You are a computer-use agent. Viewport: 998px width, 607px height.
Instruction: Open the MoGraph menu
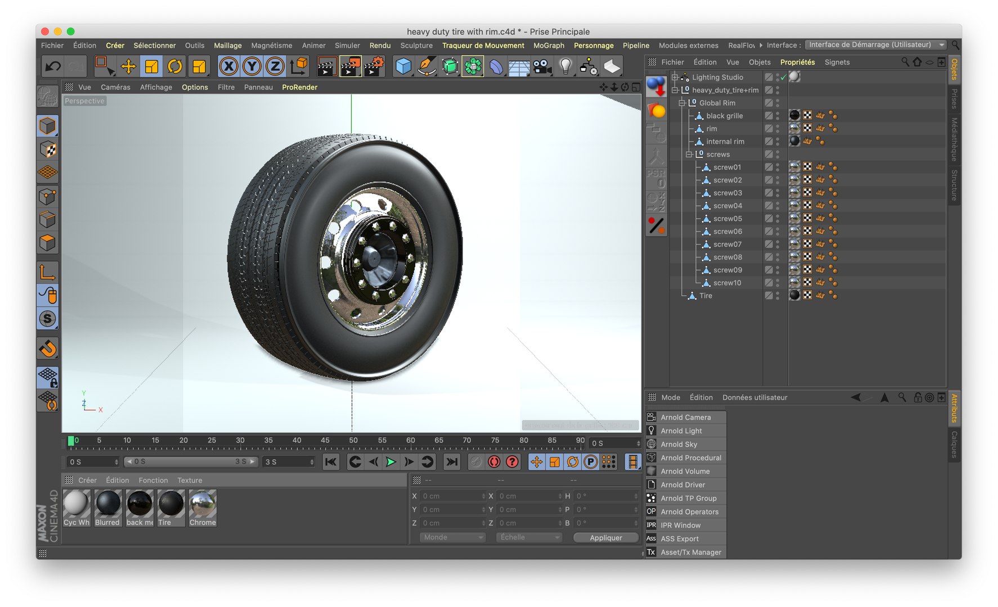click(549, 46)
